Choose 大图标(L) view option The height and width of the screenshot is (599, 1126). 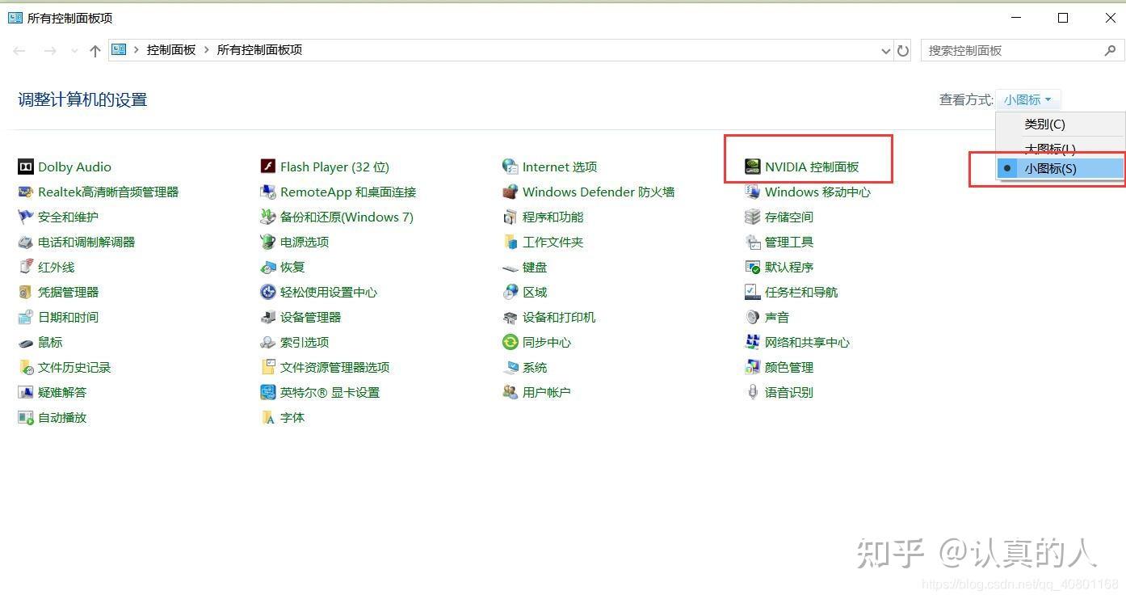point(1061,149)
